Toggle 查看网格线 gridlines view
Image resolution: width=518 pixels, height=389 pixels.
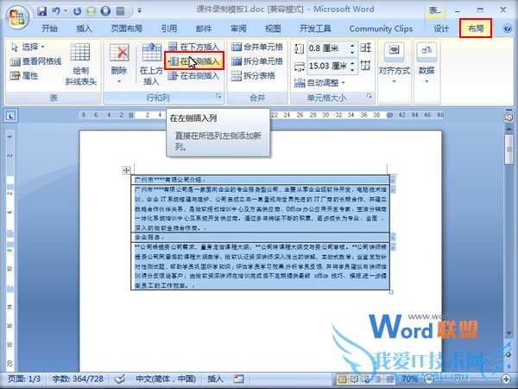(35, 61)
